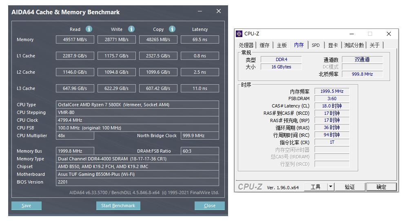This screenshot has width=408, height=221.
Task: Select the L1 Cache Write value 1175.7 GB/s
Action: pyautogui.click(x=117, y=56)
